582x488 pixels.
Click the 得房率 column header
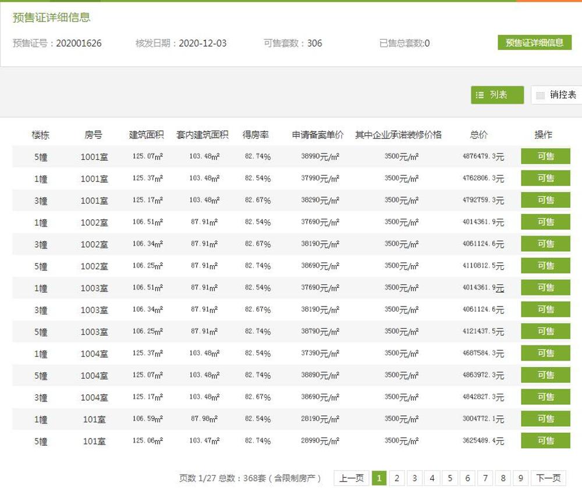255,134
